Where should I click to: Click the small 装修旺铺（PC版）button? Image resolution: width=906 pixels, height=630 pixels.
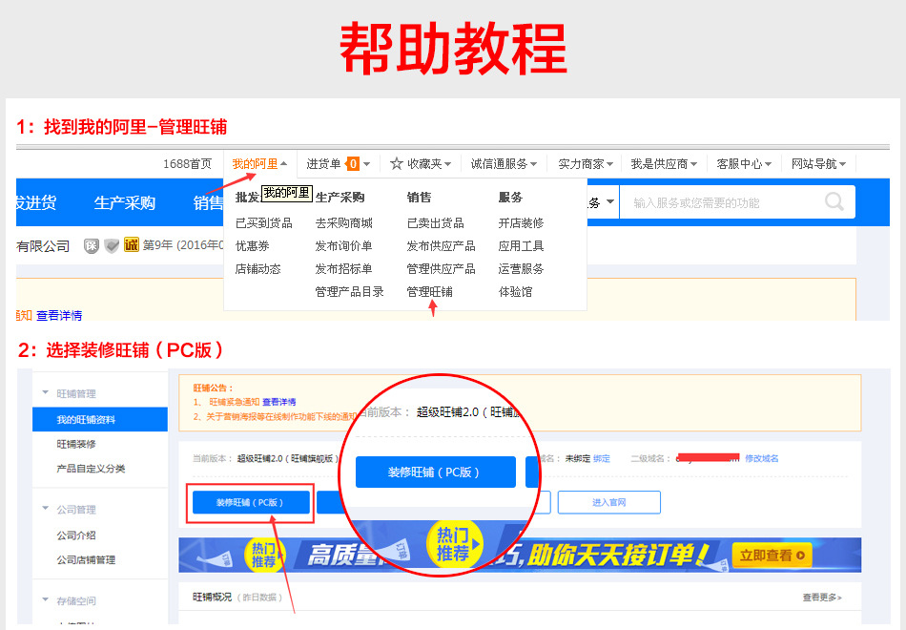coord(250,502)
